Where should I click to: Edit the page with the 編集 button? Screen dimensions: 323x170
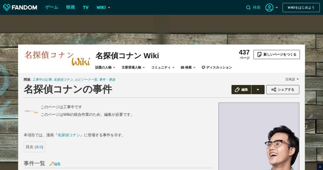(241, 90)
